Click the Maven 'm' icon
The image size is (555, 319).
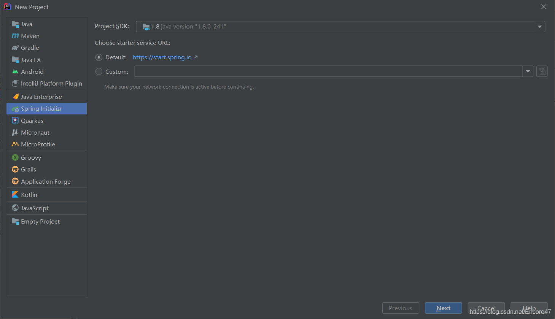pos(15,36)
